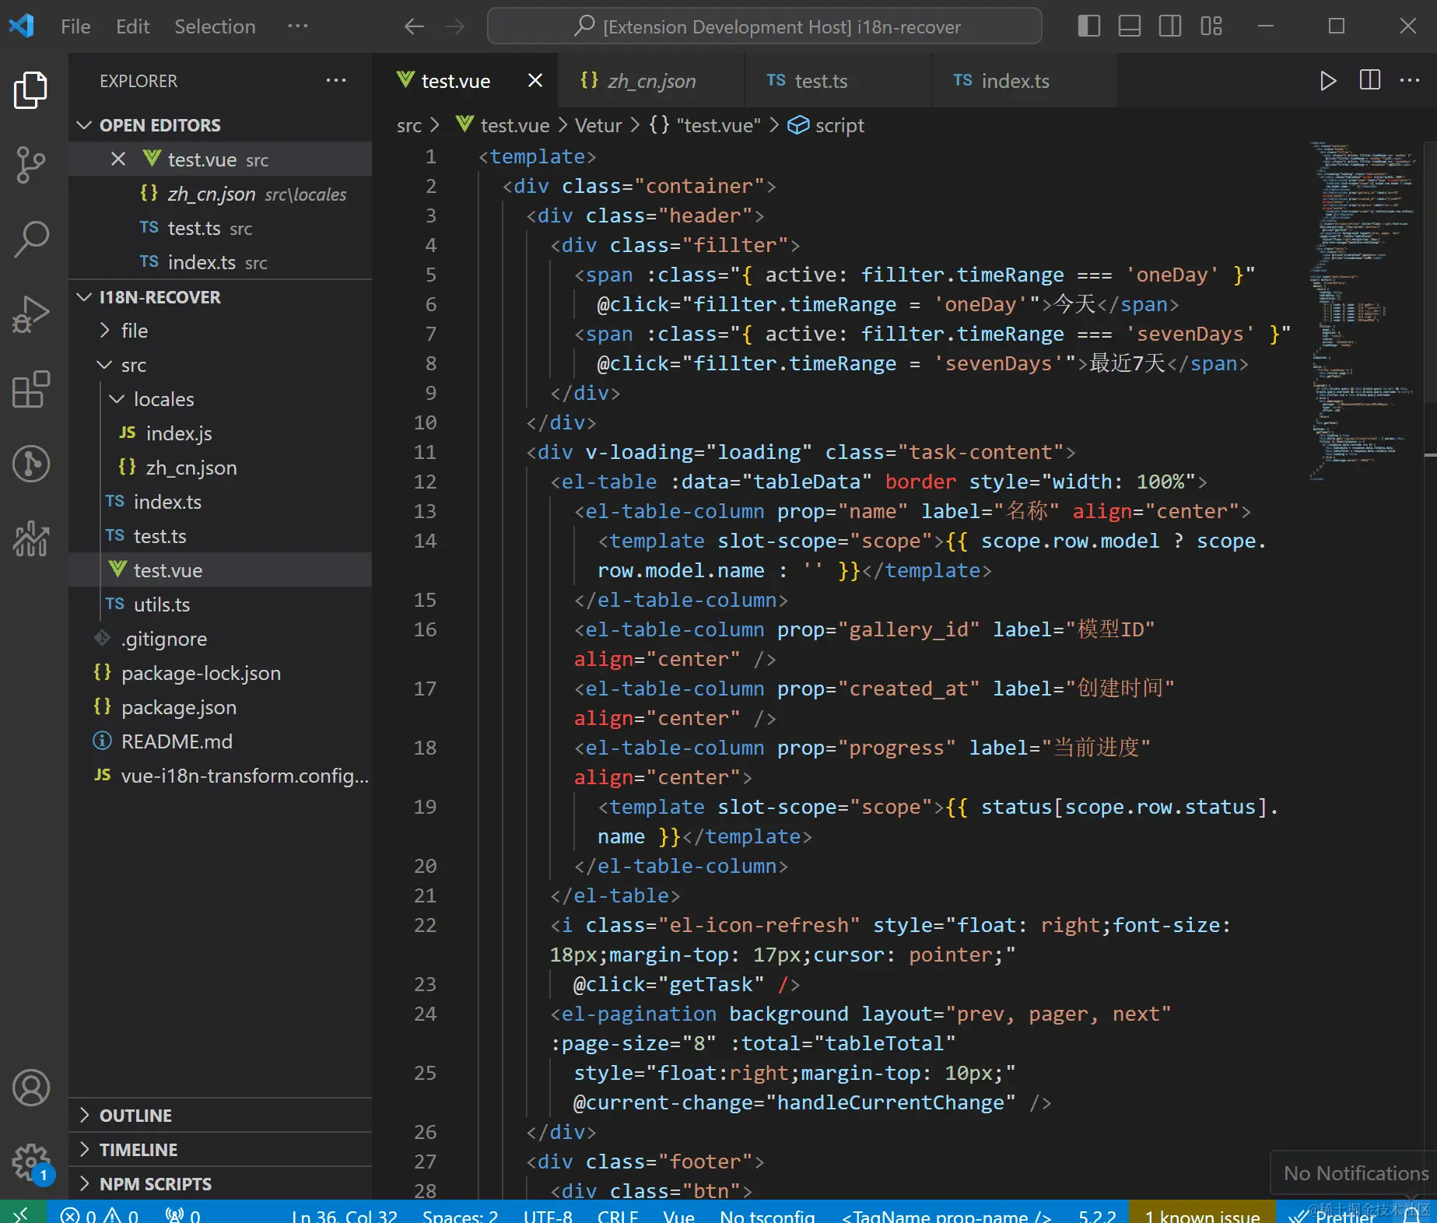The height and width of the screenshot is (1223, 1437).
Task: Open the Search view in activity bar
Action: 31,239
